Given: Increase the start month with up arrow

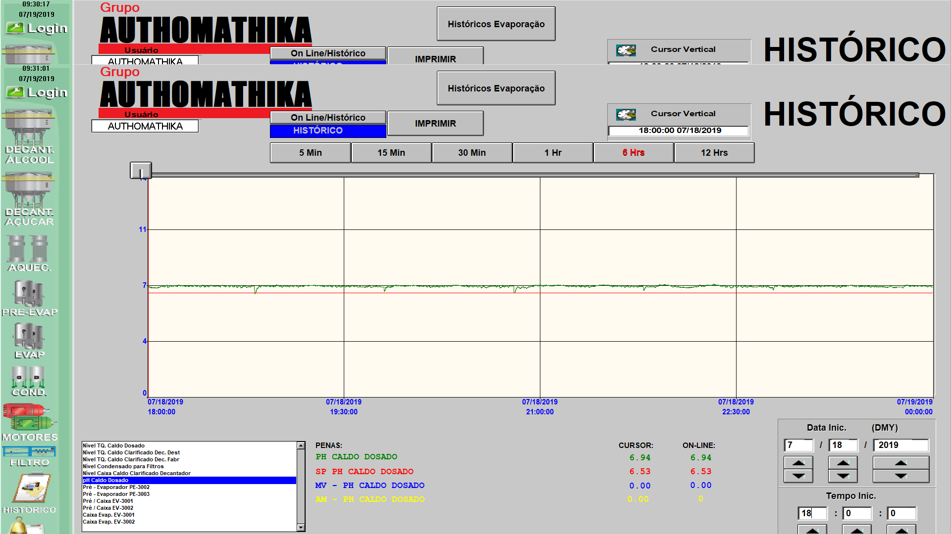Looking at the screenshot, I should [x=798, y=463].
